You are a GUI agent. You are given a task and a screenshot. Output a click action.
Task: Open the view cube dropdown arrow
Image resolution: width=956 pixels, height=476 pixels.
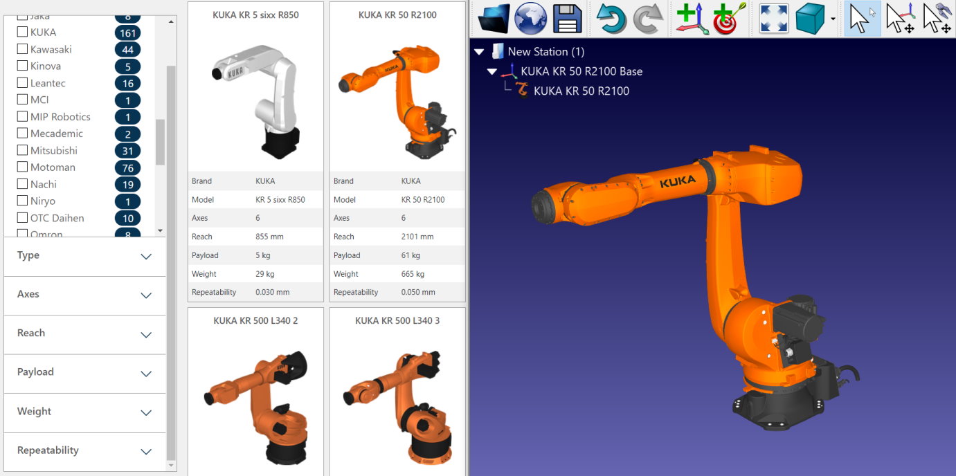(x=833, y=19)
